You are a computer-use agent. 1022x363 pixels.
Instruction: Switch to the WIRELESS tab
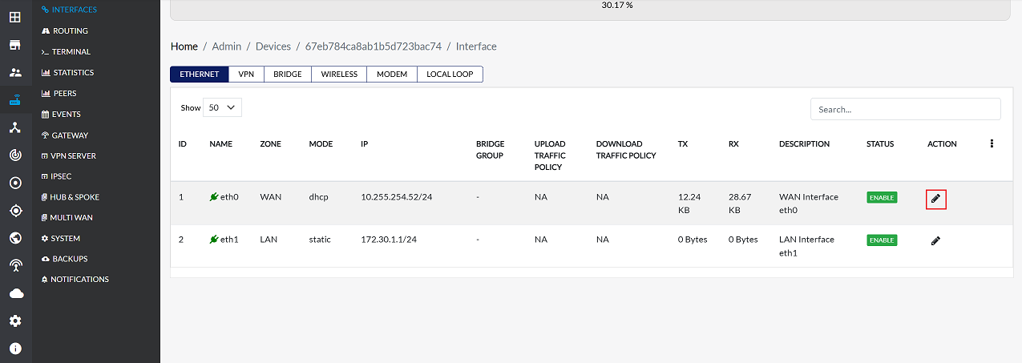click(x=339, y=74)
